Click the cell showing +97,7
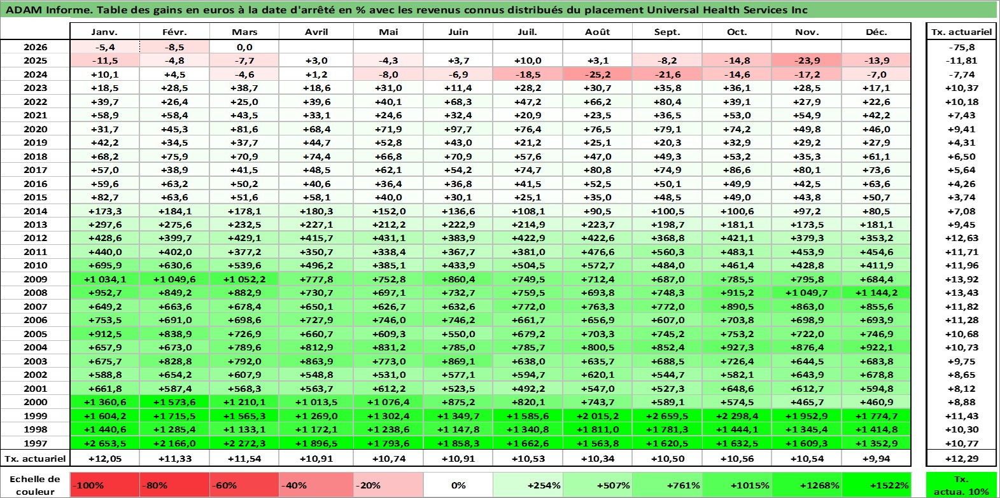This screenshot has height=498, width=1000. click(x=458, y=129)
